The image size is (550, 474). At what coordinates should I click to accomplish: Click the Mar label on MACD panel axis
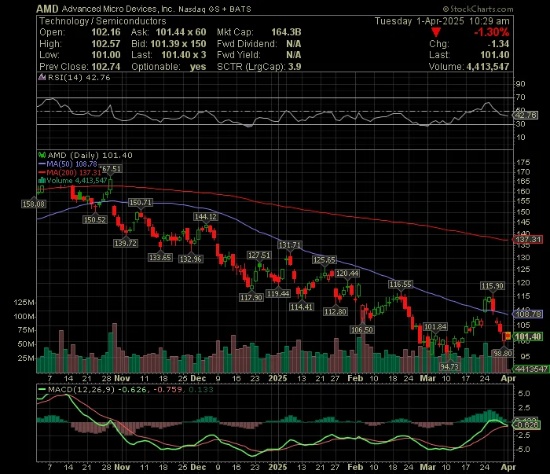click(x=427, y=467)
